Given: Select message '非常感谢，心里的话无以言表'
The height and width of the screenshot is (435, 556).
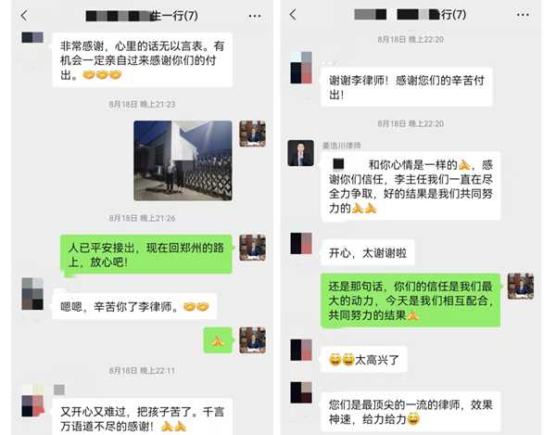Looking at the screenshot, I should [x=142, y=60].
